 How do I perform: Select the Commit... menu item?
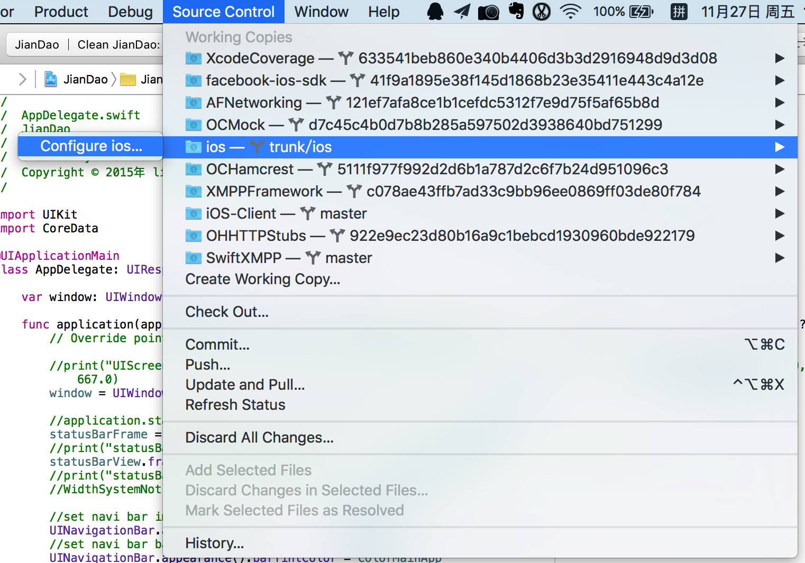pyautogui.click(x=480, y=344)
